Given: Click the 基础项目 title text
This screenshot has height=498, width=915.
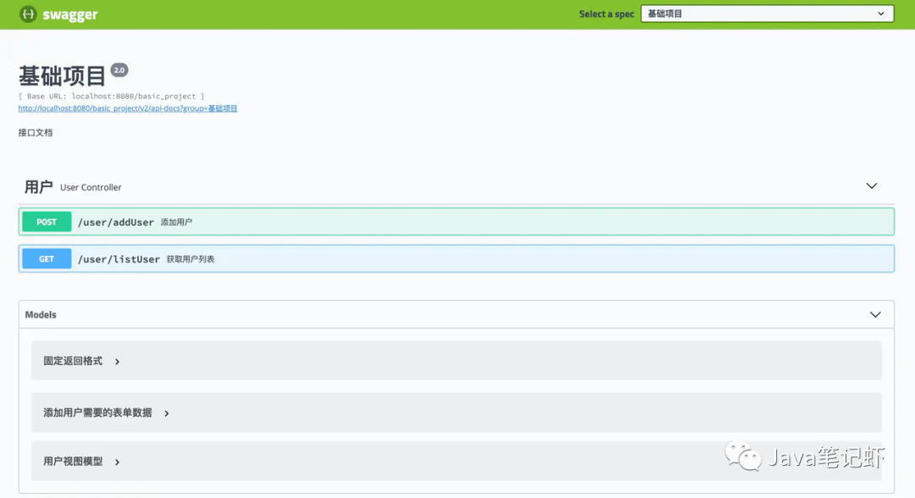Looking at the screenshot, I should click(x=62, y=76).
